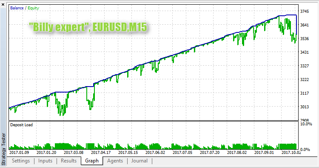Click the 2017.08.02 date label
This screenshot has height=168, width=319.
(x=237, y=153)
